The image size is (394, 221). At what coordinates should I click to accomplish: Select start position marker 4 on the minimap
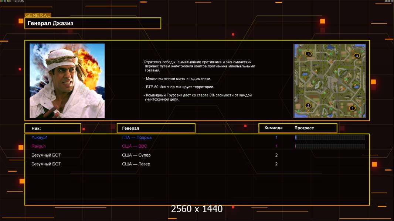tap(356, 56)
